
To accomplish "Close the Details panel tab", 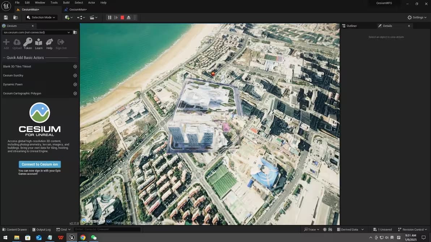I will point(409,26).
